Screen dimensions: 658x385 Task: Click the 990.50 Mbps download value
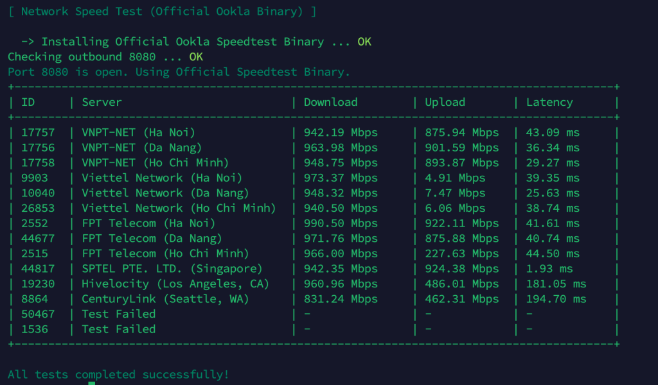click(341, 223)
